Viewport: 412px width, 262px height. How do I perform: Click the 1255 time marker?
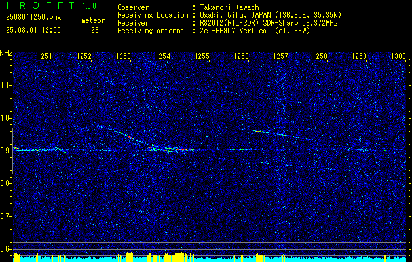pos(202,56)
